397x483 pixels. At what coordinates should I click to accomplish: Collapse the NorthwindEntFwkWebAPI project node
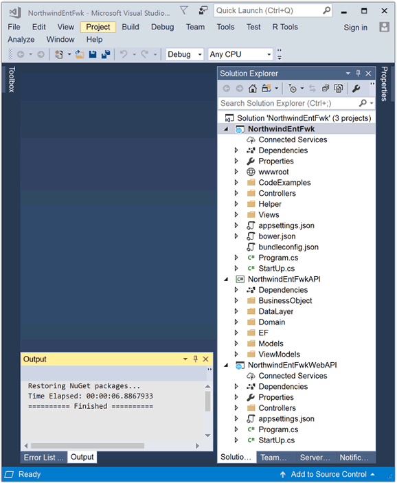pos(227,366)
